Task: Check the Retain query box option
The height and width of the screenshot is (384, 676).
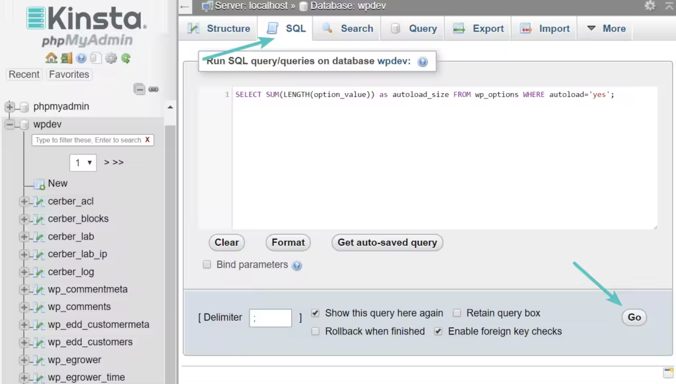Action: [x=457, y=313]
